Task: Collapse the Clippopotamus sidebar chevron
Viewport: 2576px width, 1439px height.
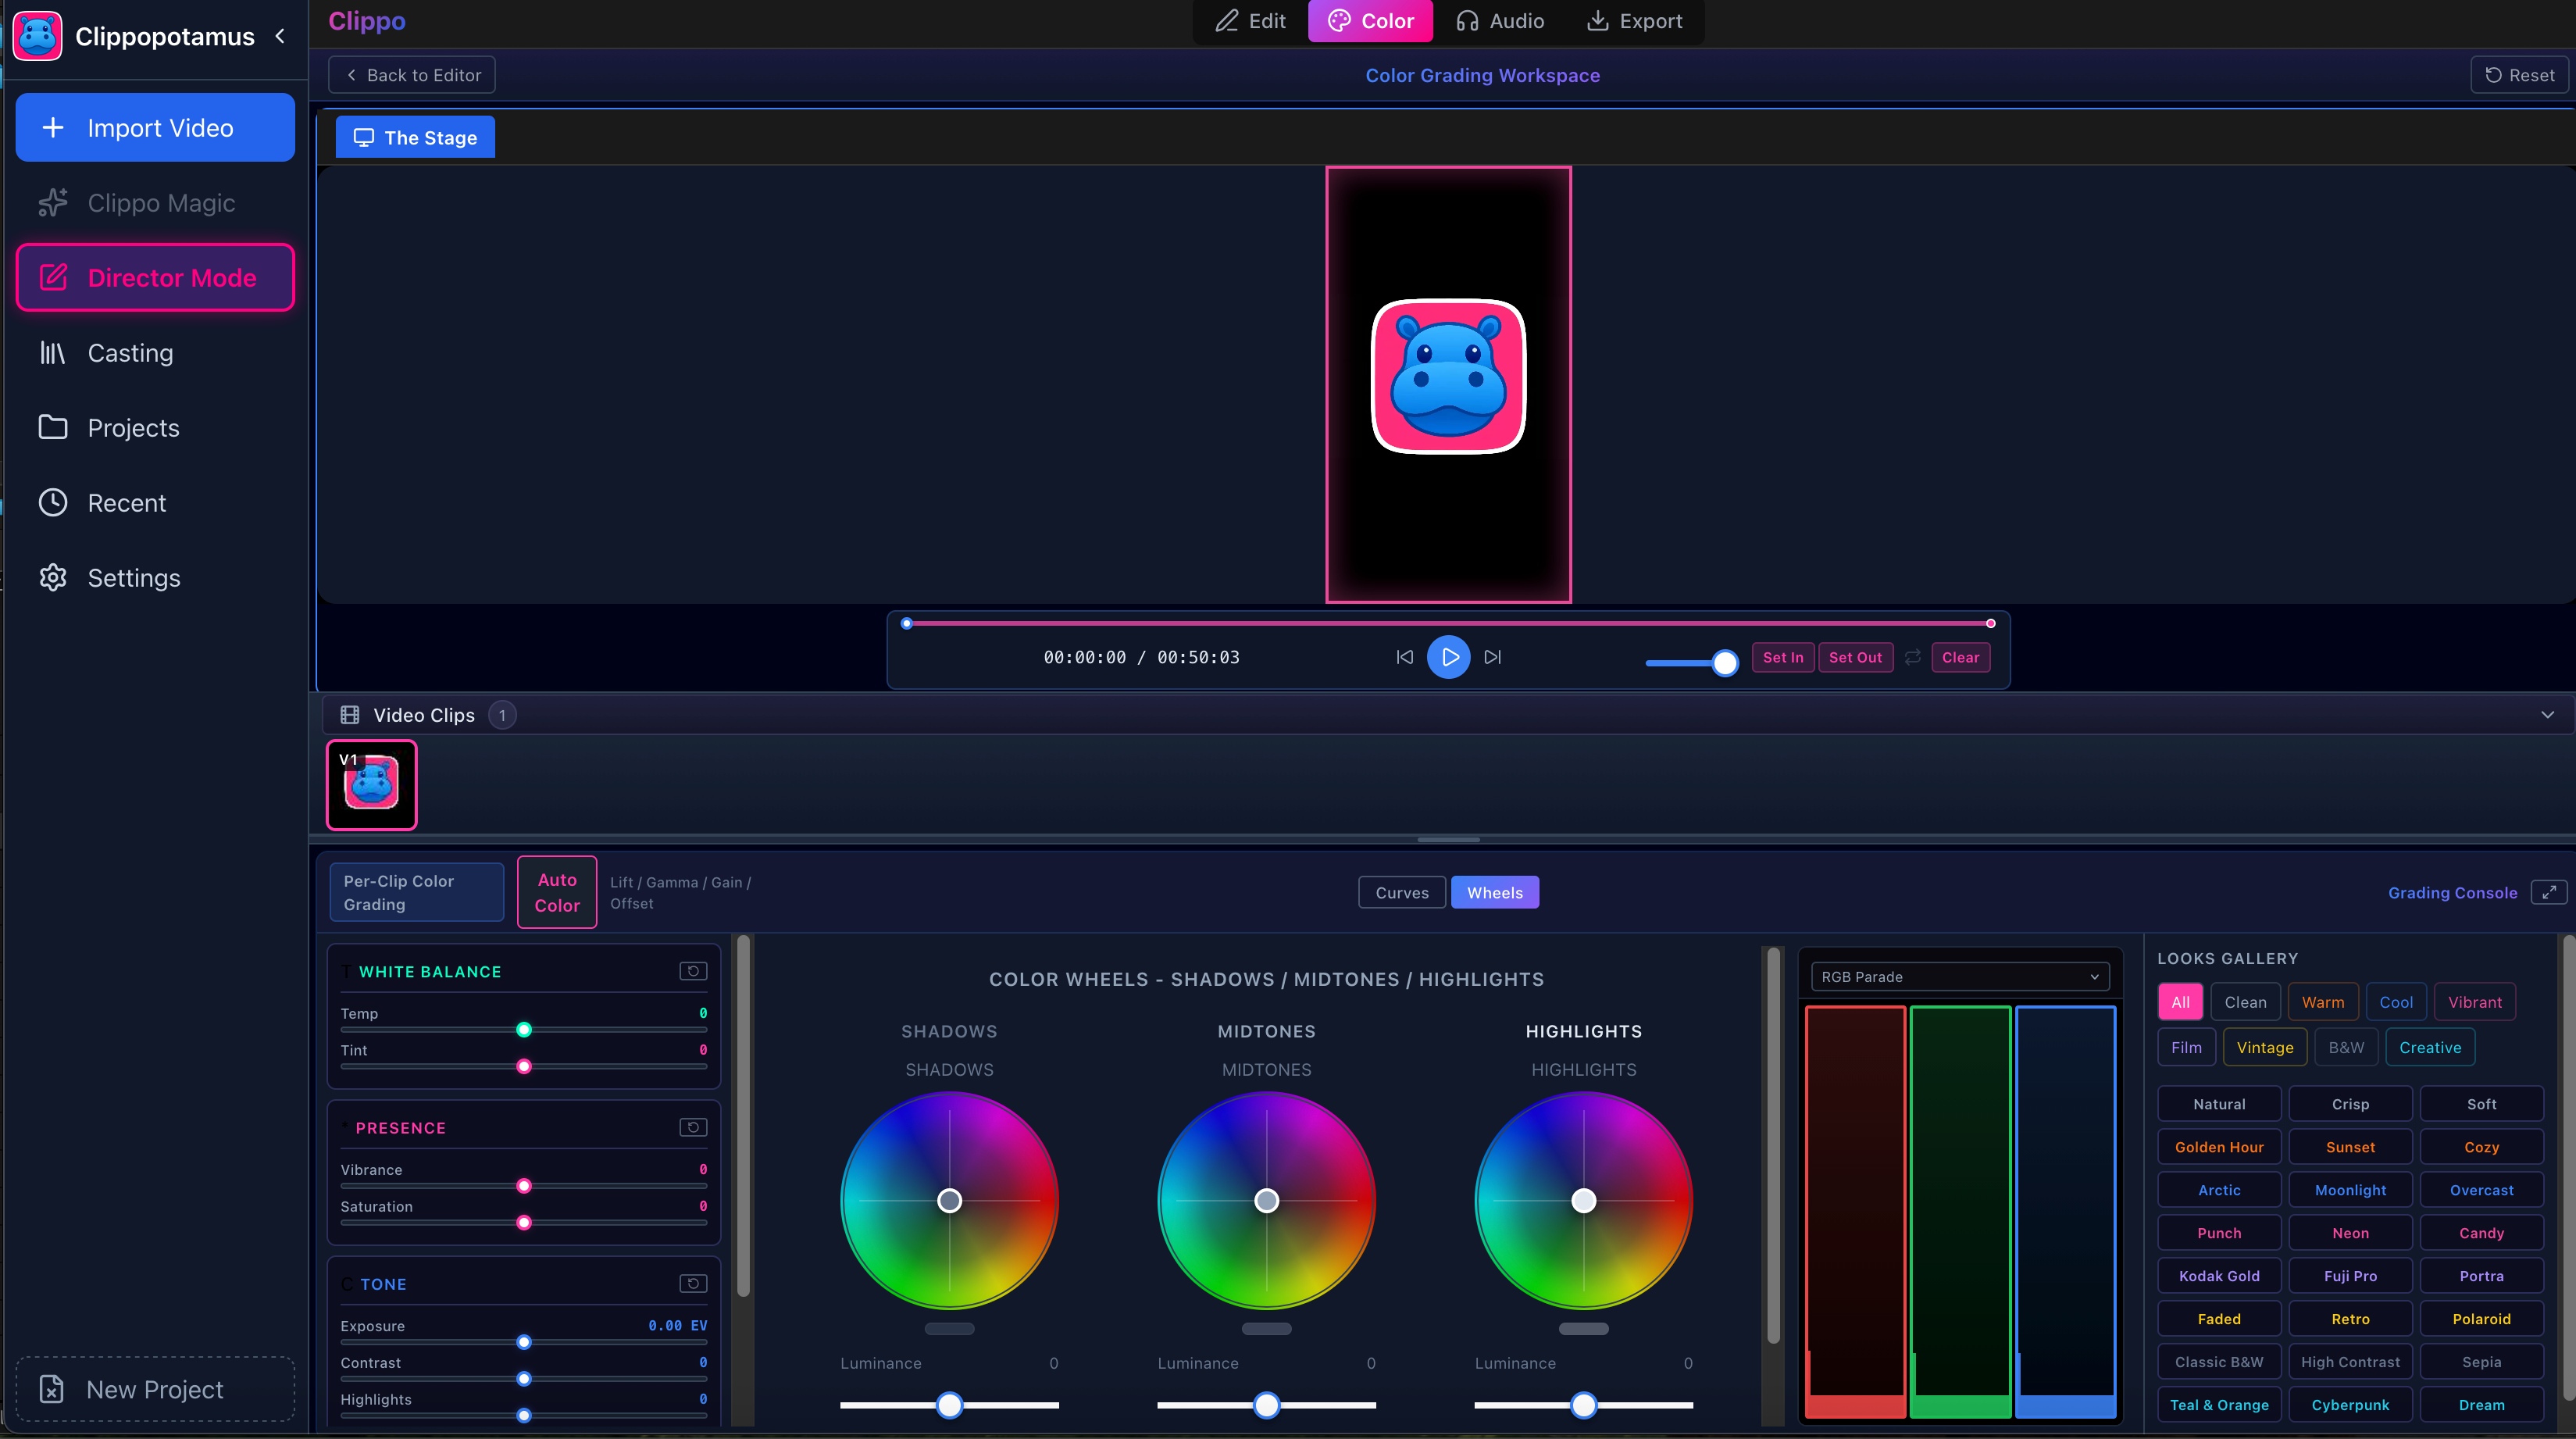Action: click(280, 36)
